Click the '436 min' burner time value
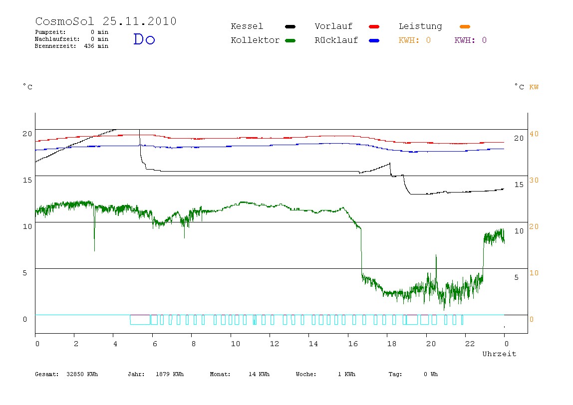The height and width of the screenshot is (405, 573). [96, 46]
